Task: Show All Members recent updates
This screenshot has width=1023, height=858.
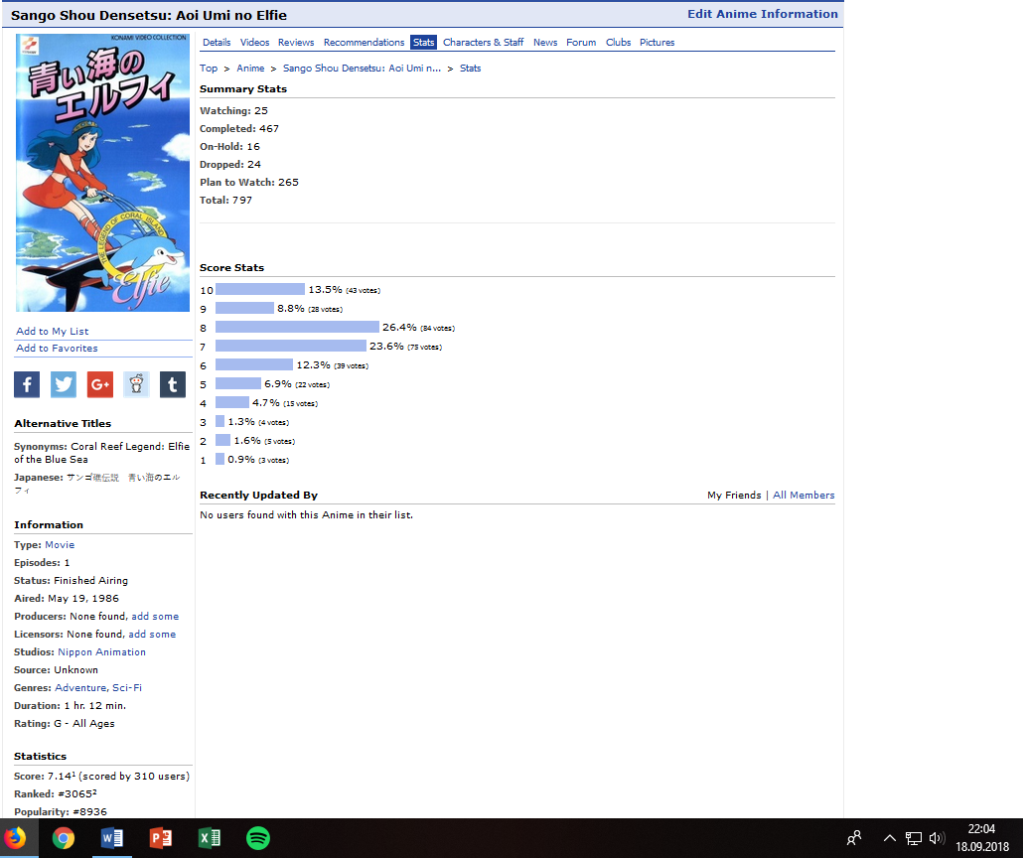Action: [x=804, y=496]
